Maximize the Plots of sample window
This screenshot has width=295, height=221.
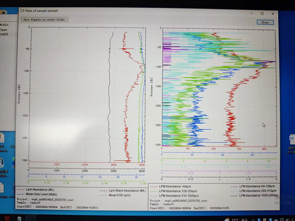(262, 14)
